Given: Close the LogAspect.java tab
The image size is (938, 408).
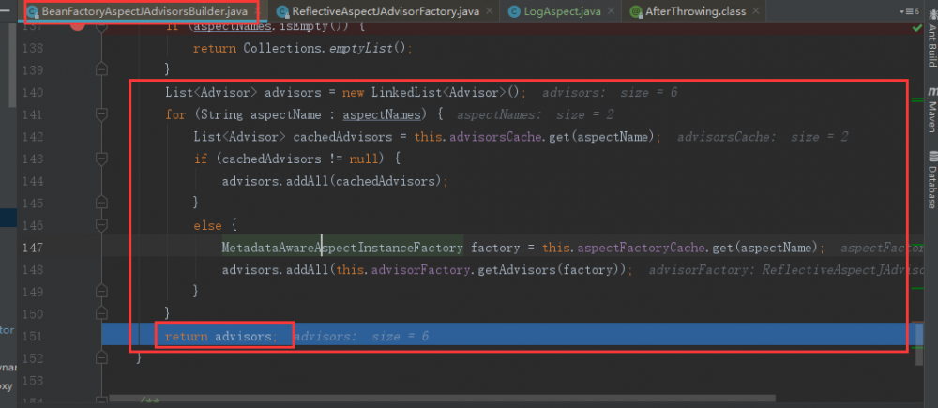Looking at the screenshot, I should tap(611, 11).
